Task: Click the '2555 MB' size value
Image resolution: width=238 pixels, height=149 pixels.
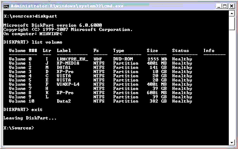Action: [x=157, y=59]
